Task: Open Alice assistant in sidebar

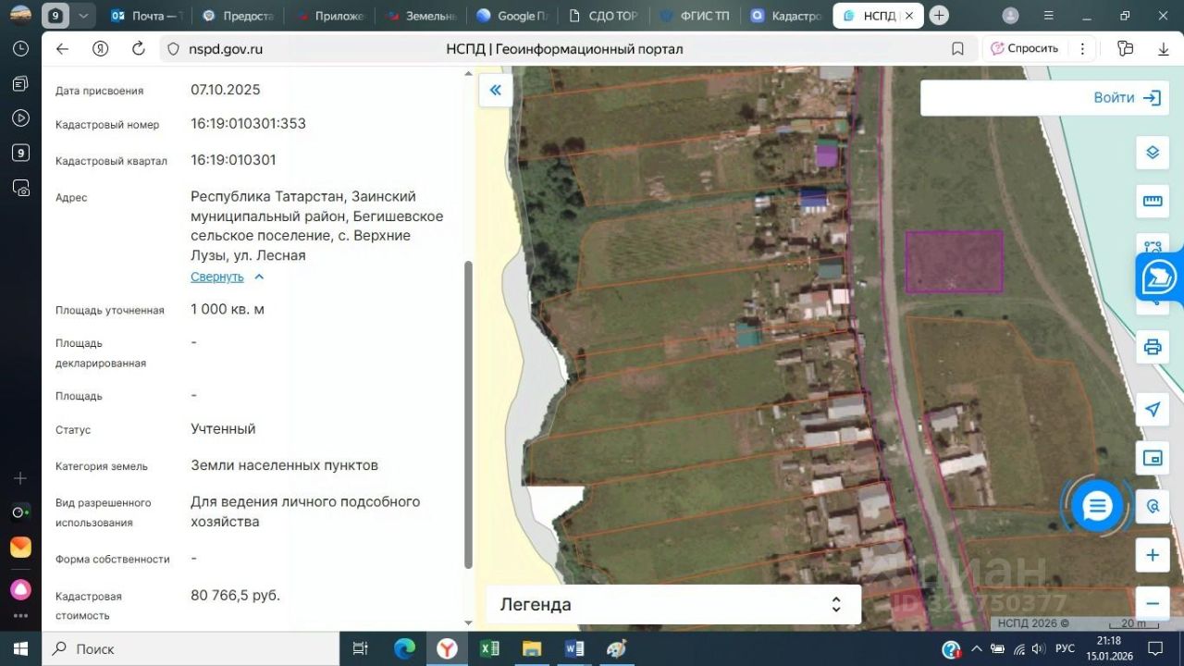Action: pos(20,589)
